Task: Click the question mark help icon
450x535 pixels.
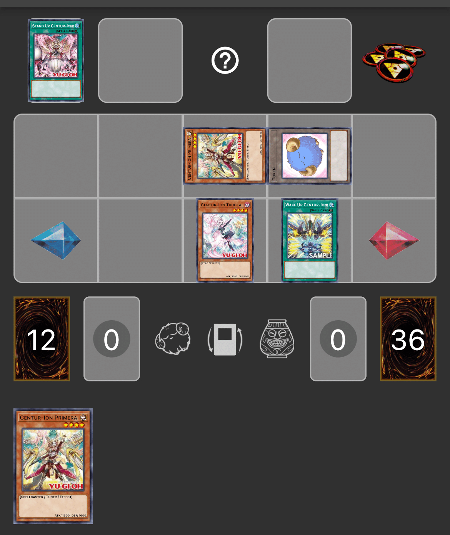Action: tap(225, 60)
